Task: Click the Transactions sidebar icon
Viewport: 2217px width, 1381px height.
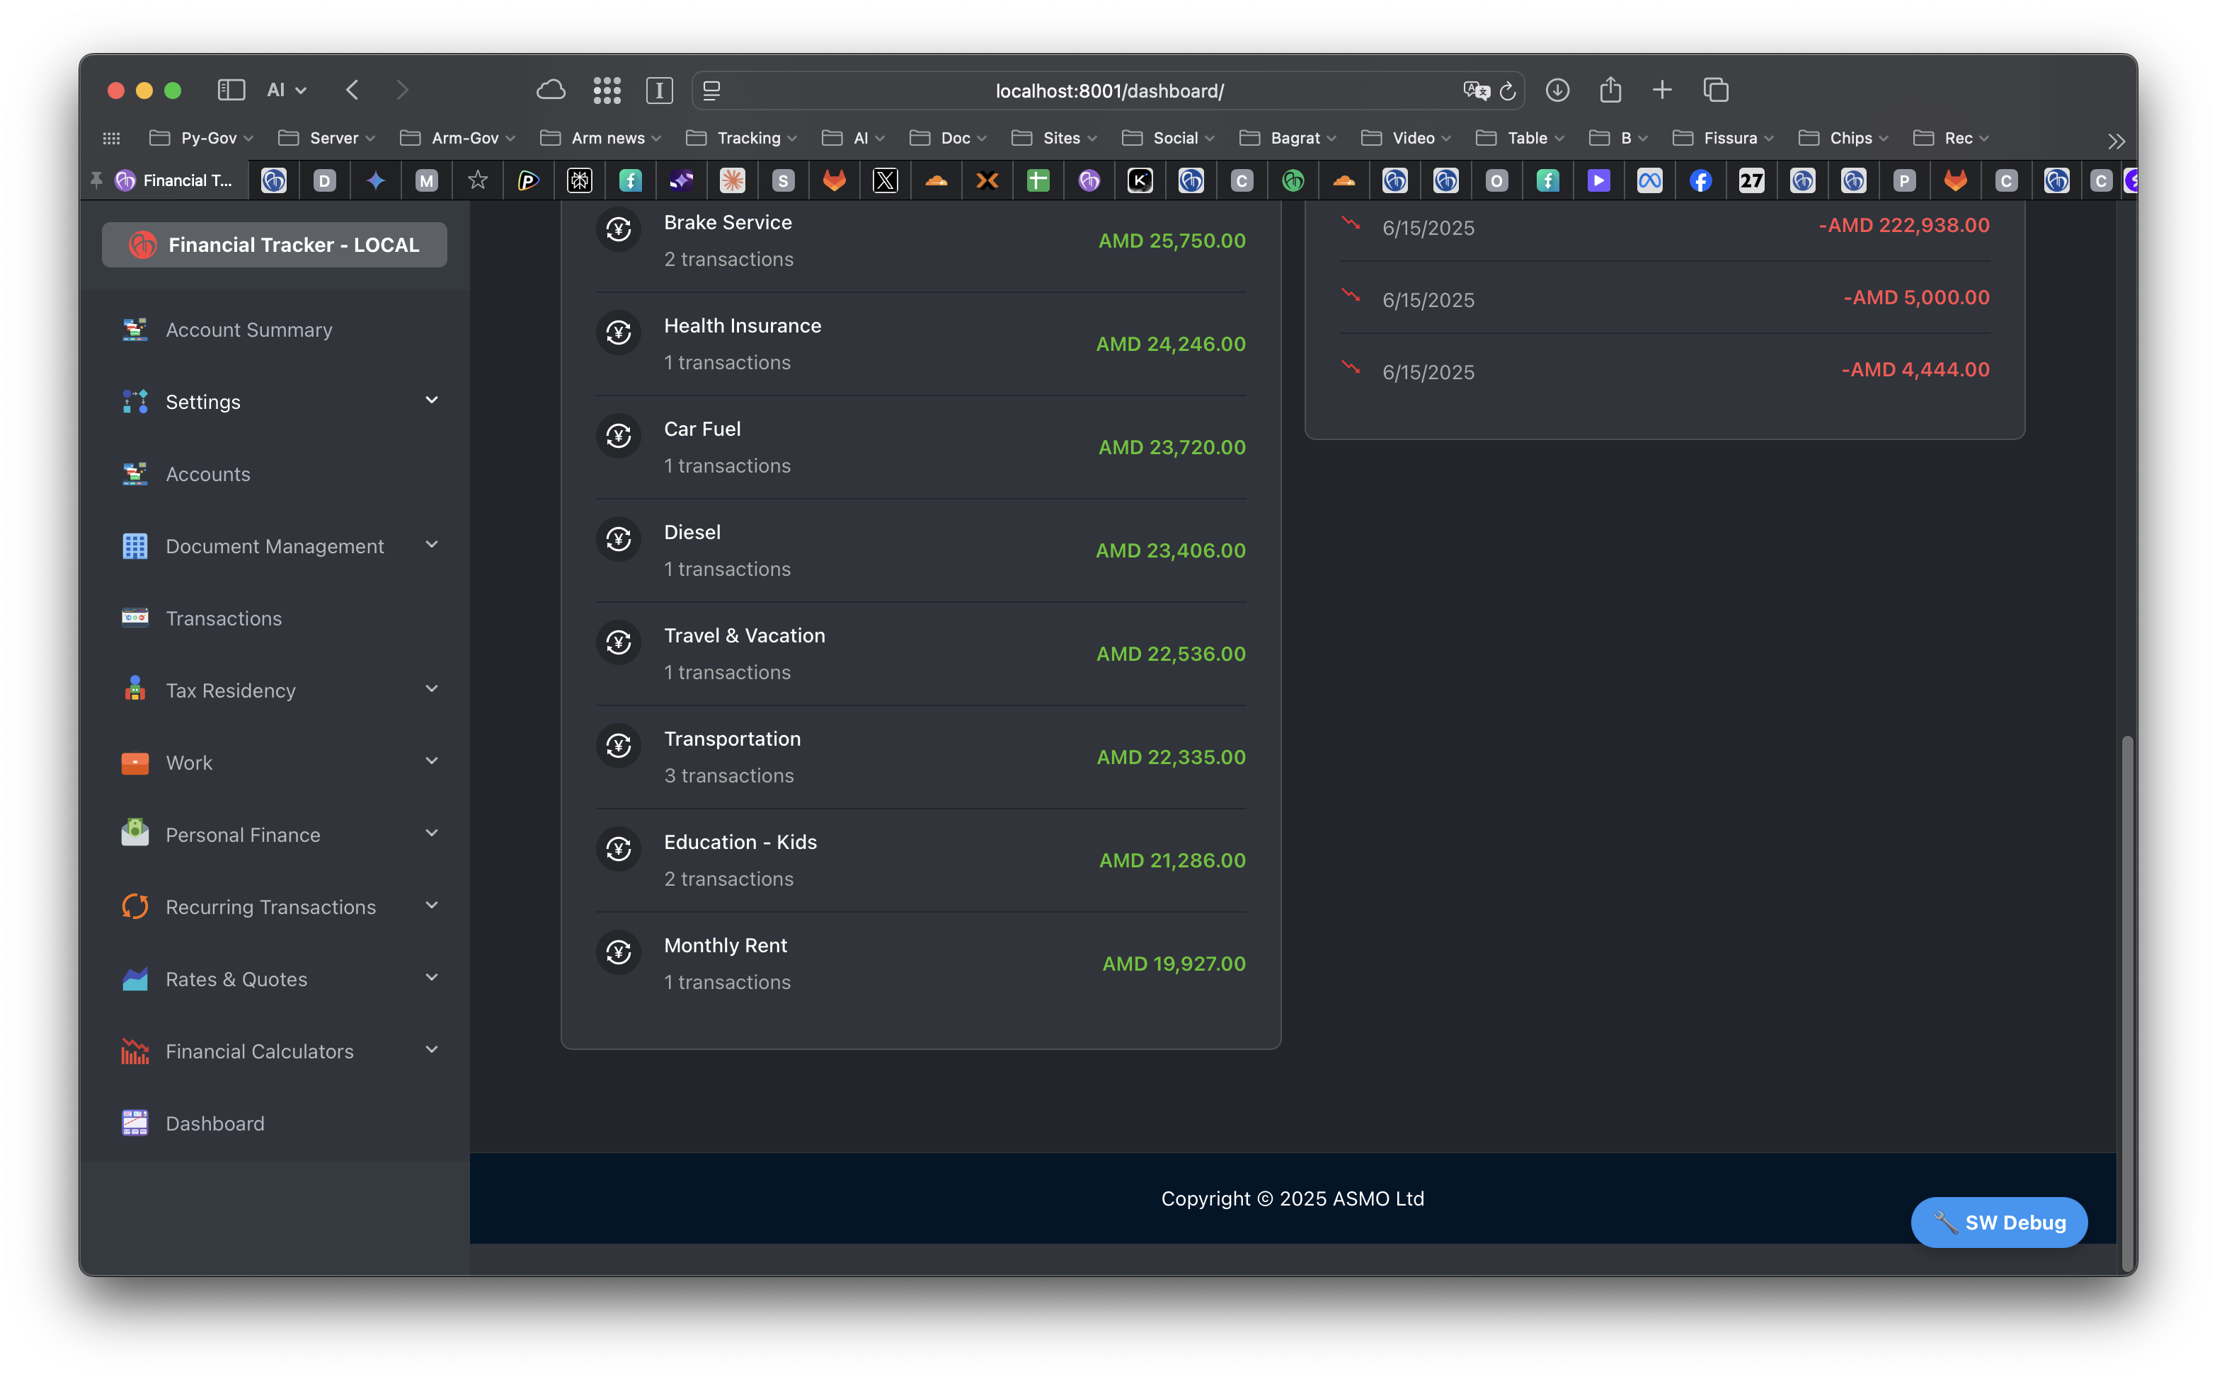Action: (134, 618)
